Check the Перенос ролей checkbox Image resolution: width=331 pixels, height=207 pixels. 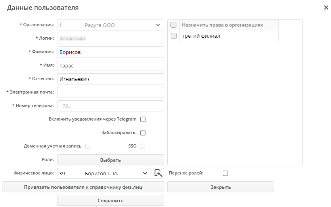tap(226, 173)
